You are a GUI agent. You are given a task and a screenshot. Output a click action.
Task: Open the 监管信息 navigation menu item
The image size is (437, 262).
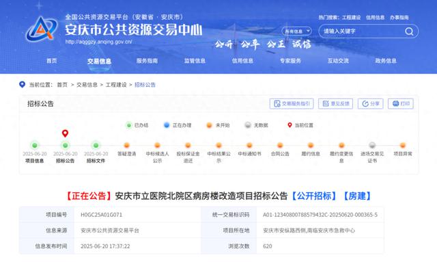(x=195, y=61)
